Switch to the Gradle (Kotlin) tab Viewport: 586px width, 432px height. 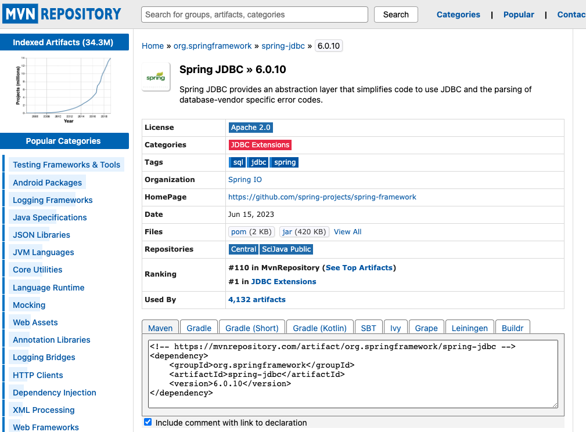[319, 328]
